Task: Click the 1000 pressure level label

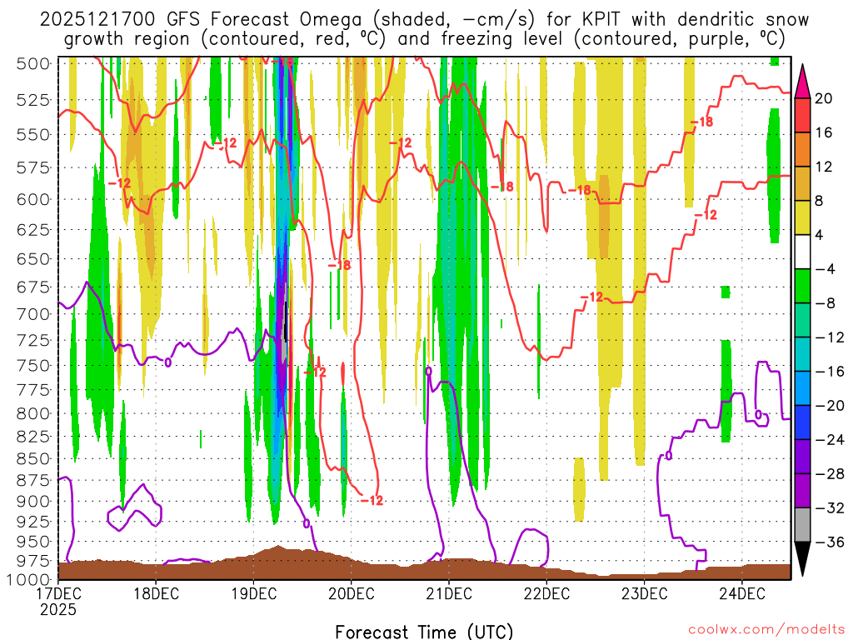Action: [30, 579]
